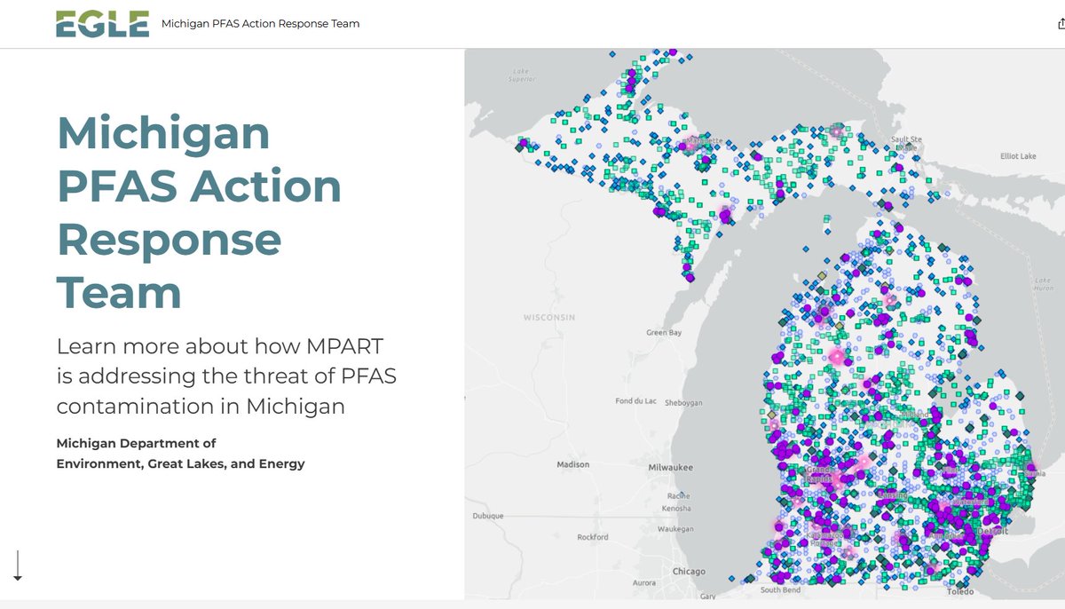Click the Milwaukee city label
The height and width of the screenshot is (609, 1065).
(x=671, y=467)
